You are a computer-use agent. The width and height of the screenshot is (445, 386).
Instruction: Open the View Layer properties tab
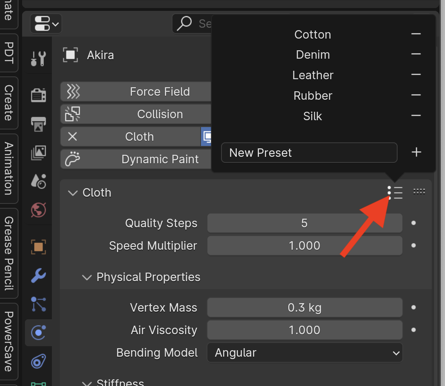coord(38,153)
